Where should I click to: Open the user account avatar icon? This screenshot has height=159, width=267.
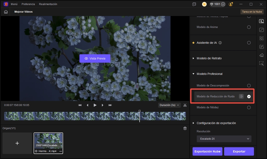point(231,4)
